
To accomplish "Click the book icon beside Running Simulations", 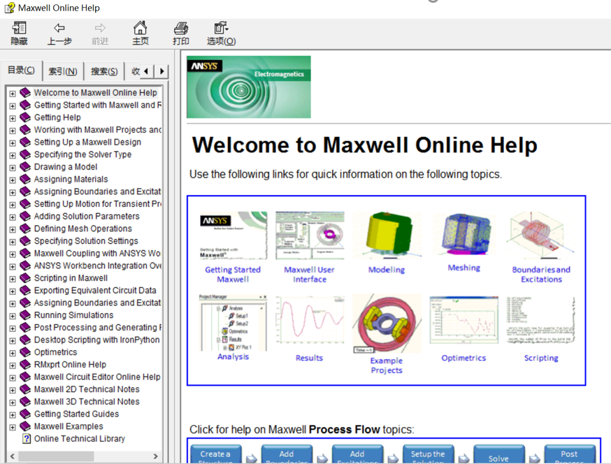I will click(25, 315).
